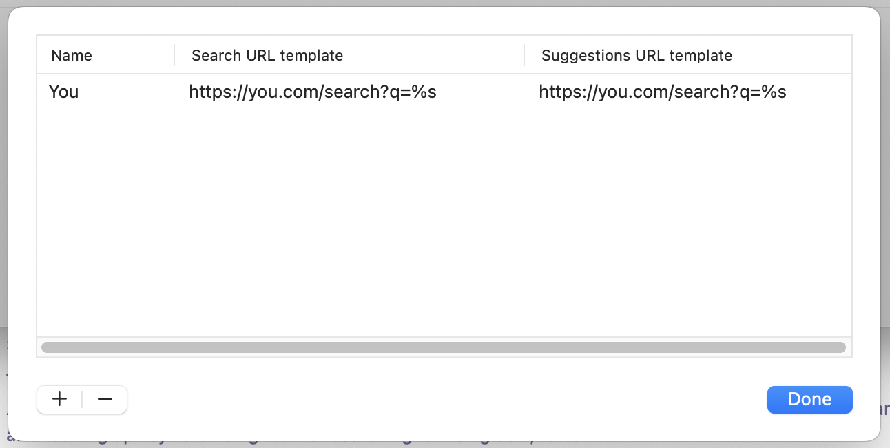Click the You row's Suggestions URL template value
Screen dimensions: 890x448
663,92
